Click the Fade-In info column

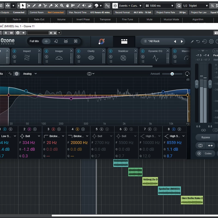click(x=17, y=19)
